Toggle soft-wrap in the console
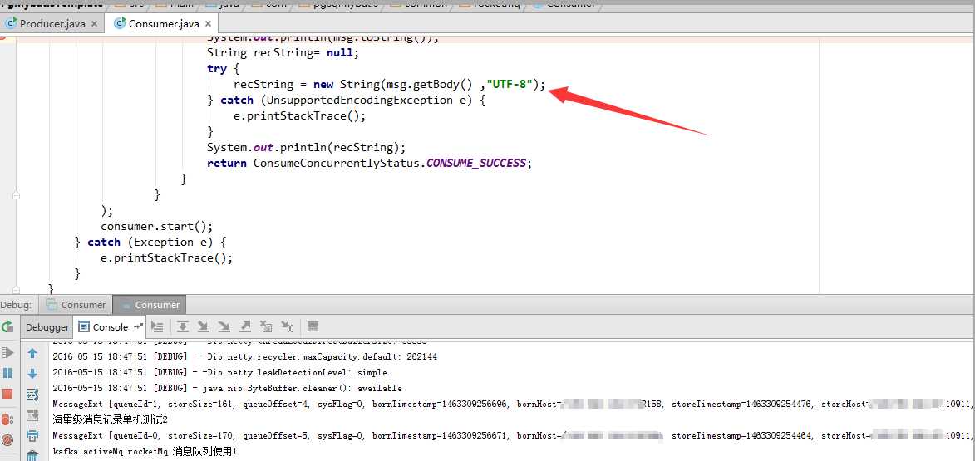The width and height of the screenshot is (975, 461). click(x=32, y=395)
